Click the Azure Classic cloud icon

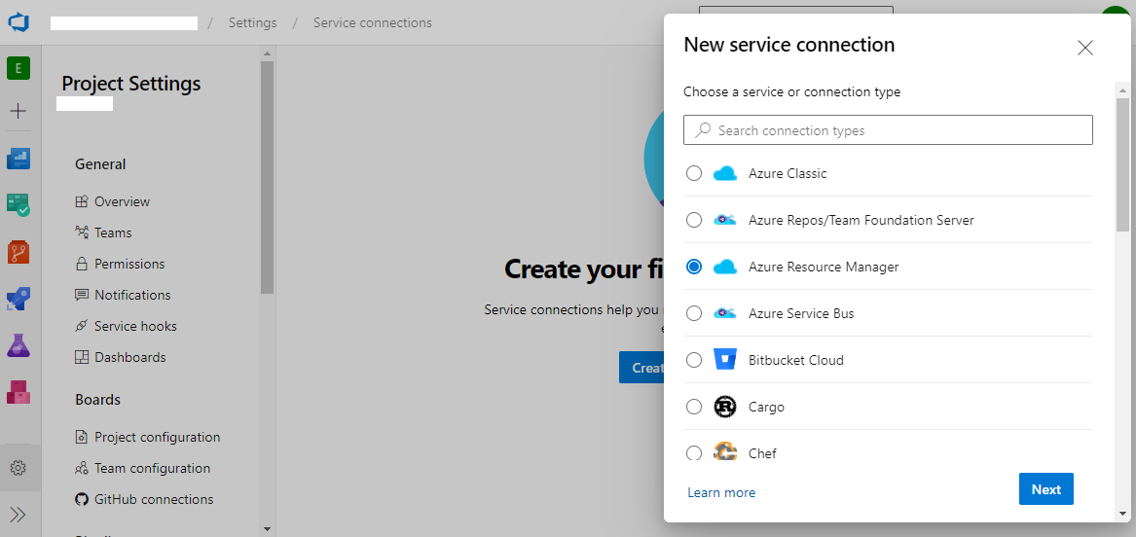point(724,174)
